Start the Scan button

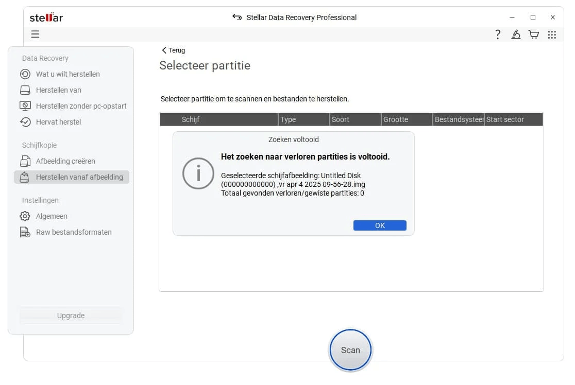coord(350,350)
